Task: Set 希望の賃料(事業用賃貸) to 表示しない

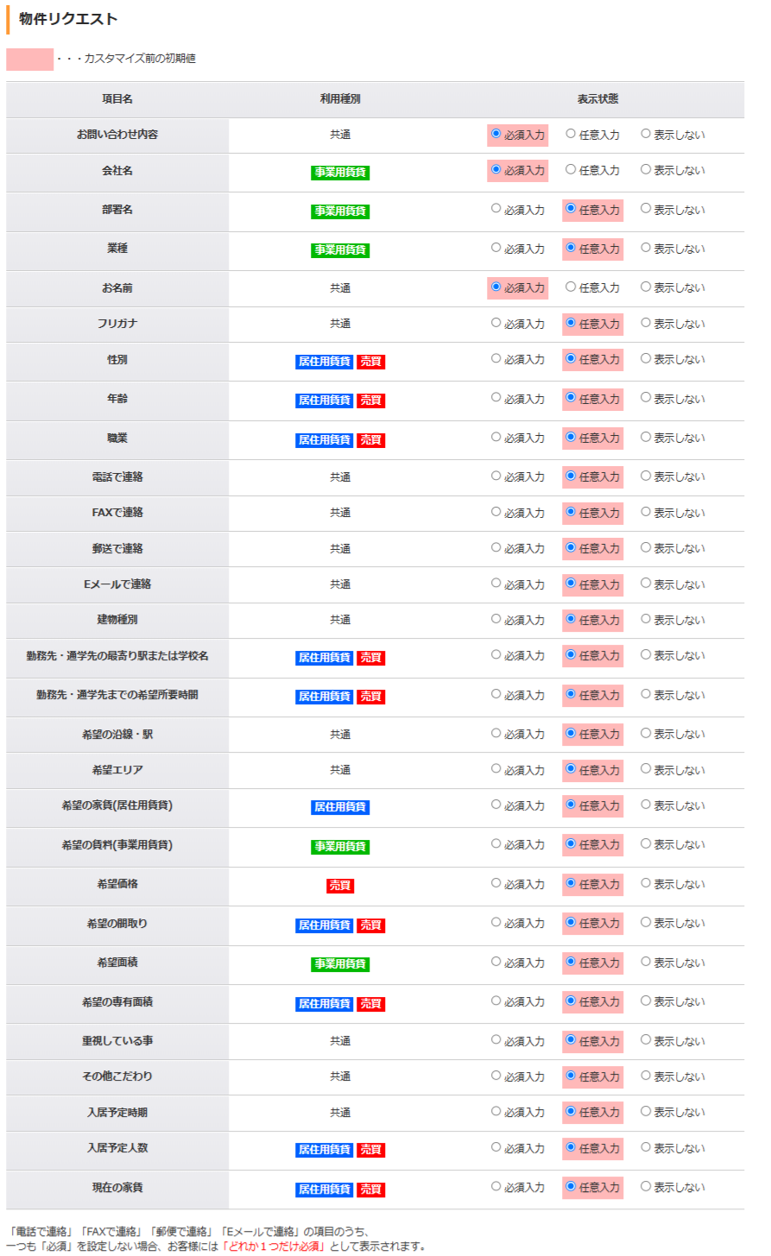Action: click(646, 843)
